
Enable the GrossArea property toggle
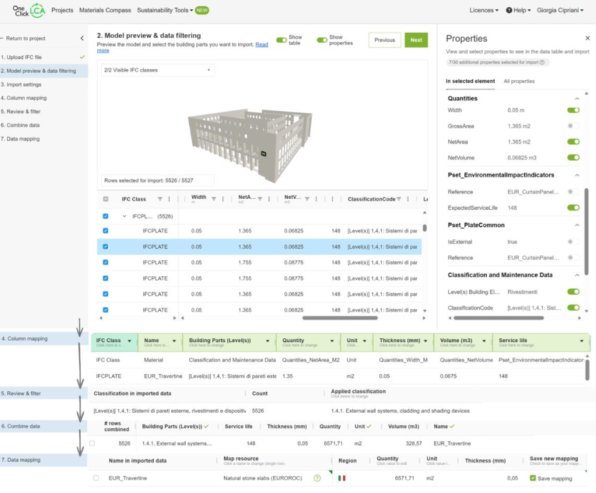click(x=573, y=126)
